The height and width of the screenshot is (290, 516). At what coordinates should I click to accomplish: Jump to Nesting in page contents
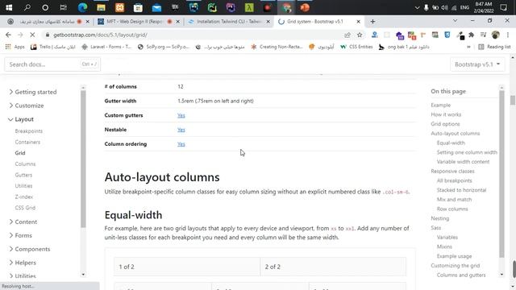click(x=440, y=218)
